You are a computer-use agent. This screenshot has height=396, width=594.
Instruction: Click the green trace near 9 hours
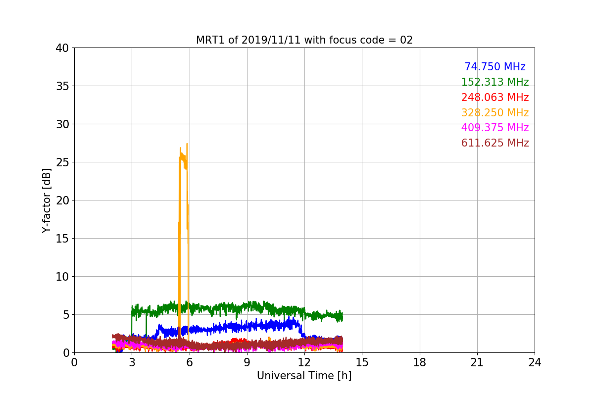point(247,306)
